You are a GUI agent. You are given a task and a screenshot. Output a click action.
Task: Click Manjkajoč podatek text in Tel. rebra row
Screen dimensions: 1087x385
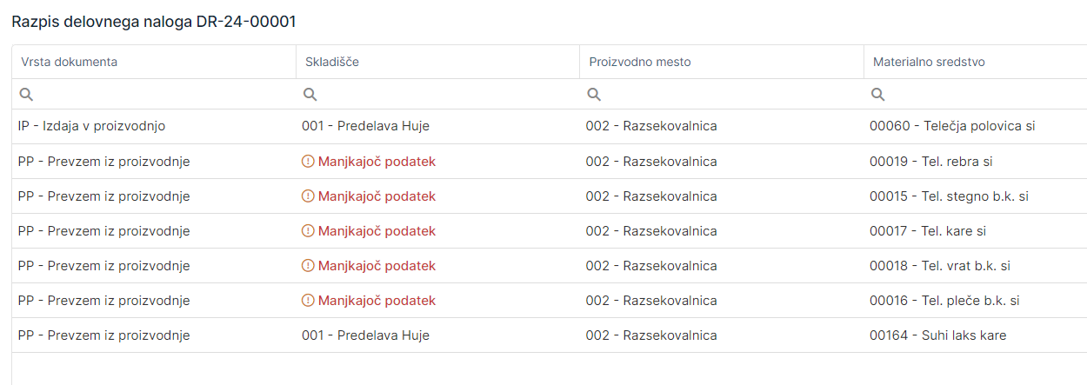coord(377,161)
